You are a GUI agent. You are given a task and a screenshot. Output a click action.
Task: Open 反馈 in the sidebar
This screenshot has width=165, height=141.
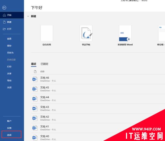click(x=9, y=128)
